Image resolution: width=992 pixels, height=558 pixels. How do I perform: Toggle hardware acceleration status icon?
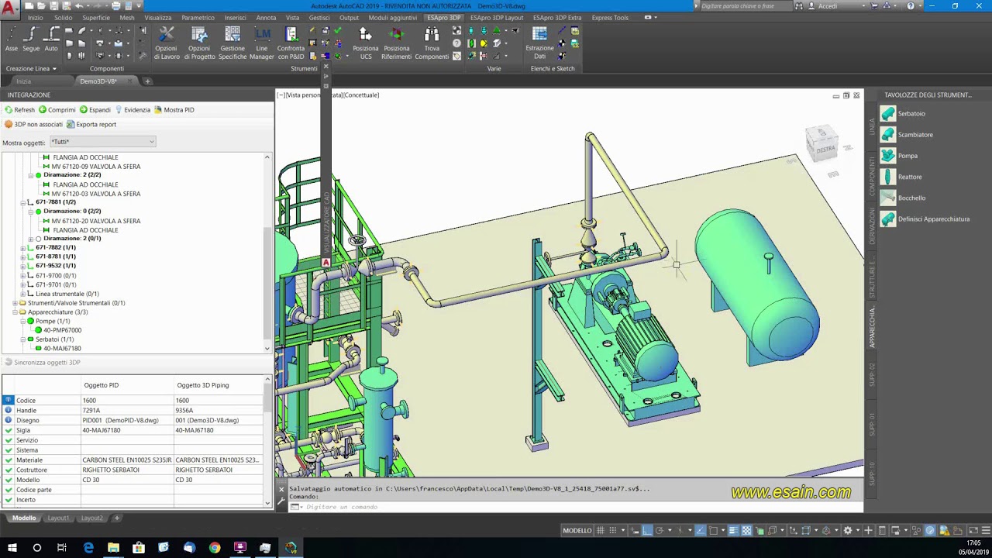click(x=930, y=530)
